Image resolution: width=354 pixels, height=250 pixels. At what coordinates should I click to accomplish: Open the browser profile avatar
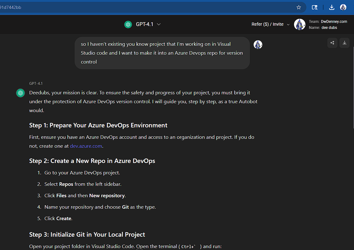point(343,7)
